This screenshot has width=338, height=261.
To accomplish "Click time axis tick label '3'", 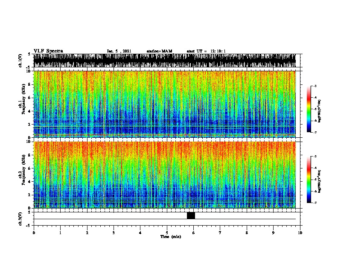I will [114, 232].
